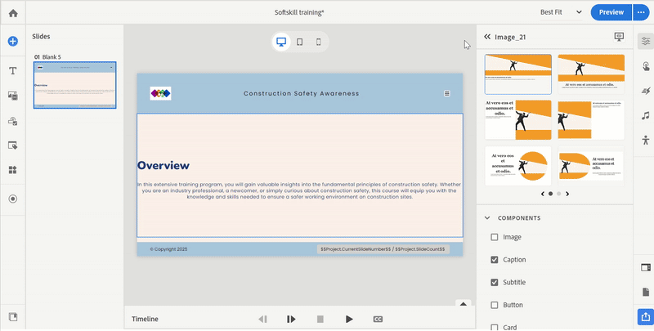
Task: Uncheck the Caption component checkbox
Action: click(x=494, y=260)
